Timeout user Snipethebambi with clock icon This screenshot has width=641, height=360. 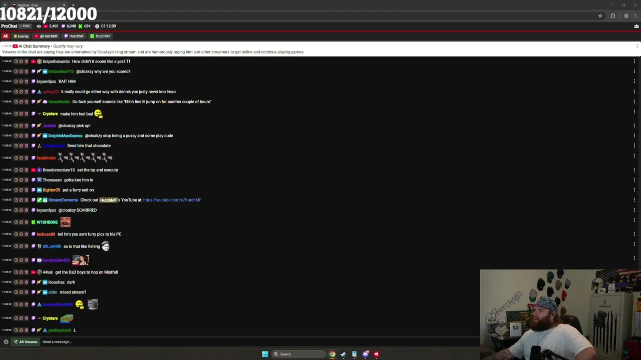[x=16, y=61]
